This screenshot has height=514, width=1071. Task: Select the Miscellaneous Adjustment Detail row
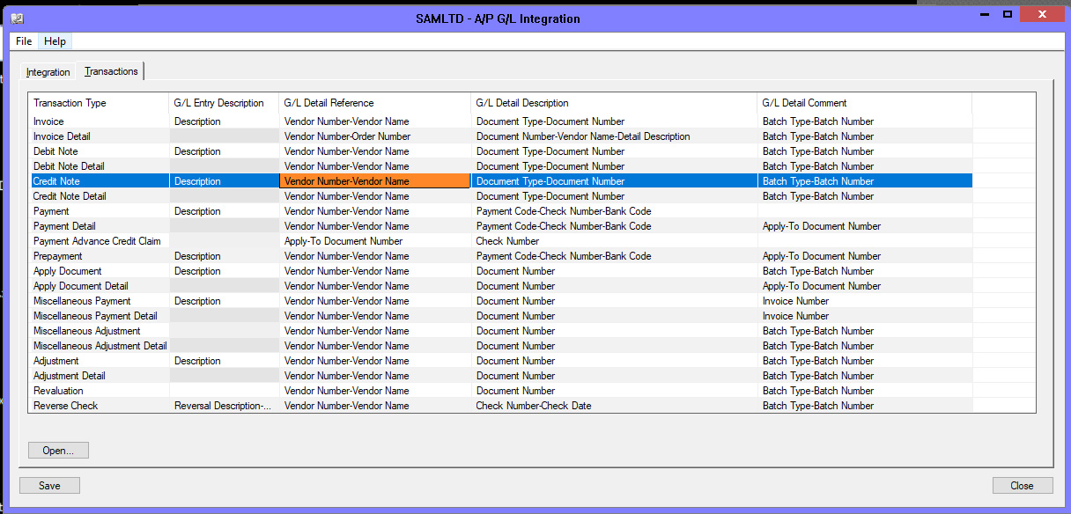[x=500, y=346]
